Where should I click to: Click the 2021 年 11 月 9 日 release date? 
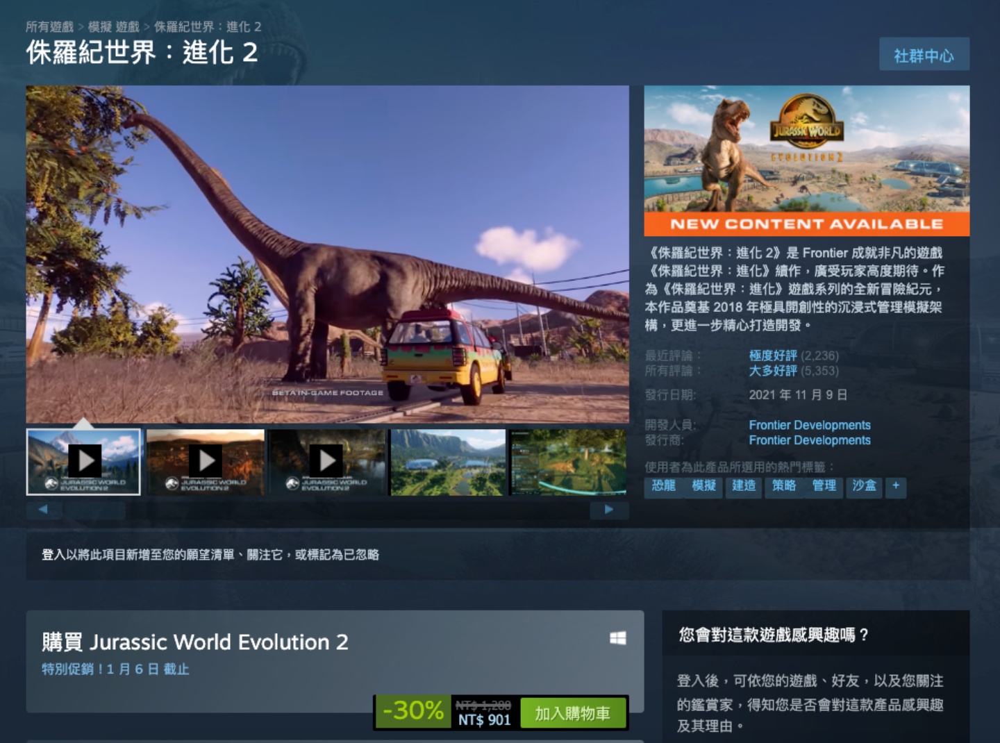pos(798,394)
